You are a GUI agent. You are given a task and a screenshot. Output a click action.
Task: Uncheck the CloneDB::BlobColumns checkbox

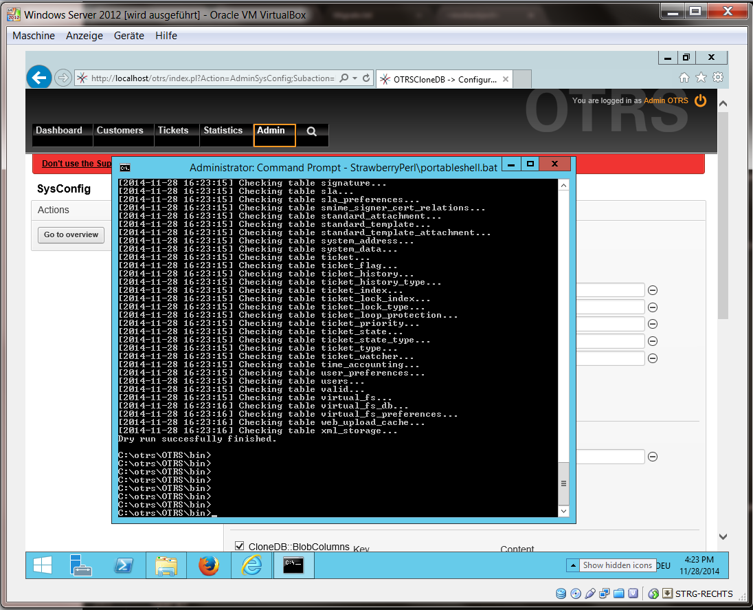pyautogui.click(x=240, y=545)
